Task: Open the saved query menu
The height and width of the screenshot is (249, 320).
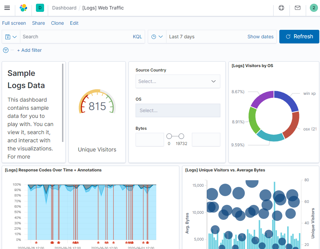Action: click(11, 37)
